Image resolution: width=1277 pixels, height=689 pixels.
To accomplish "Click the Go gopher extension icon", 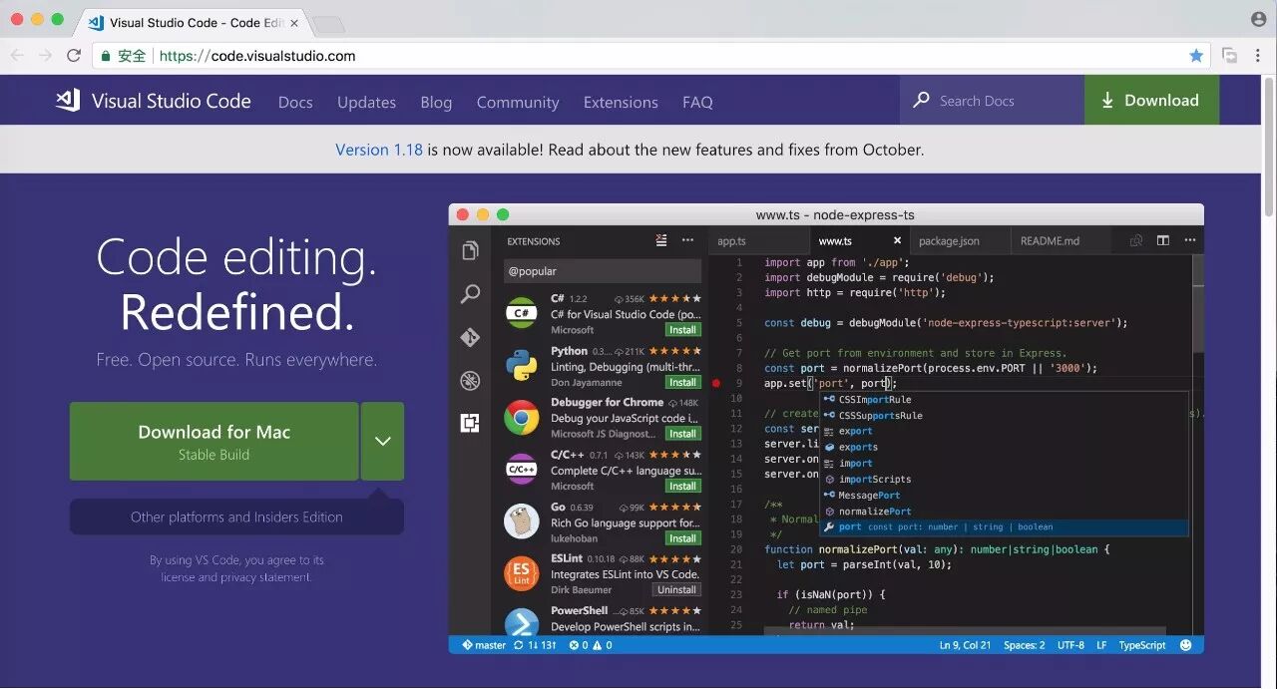I will [x=522, y=521].
